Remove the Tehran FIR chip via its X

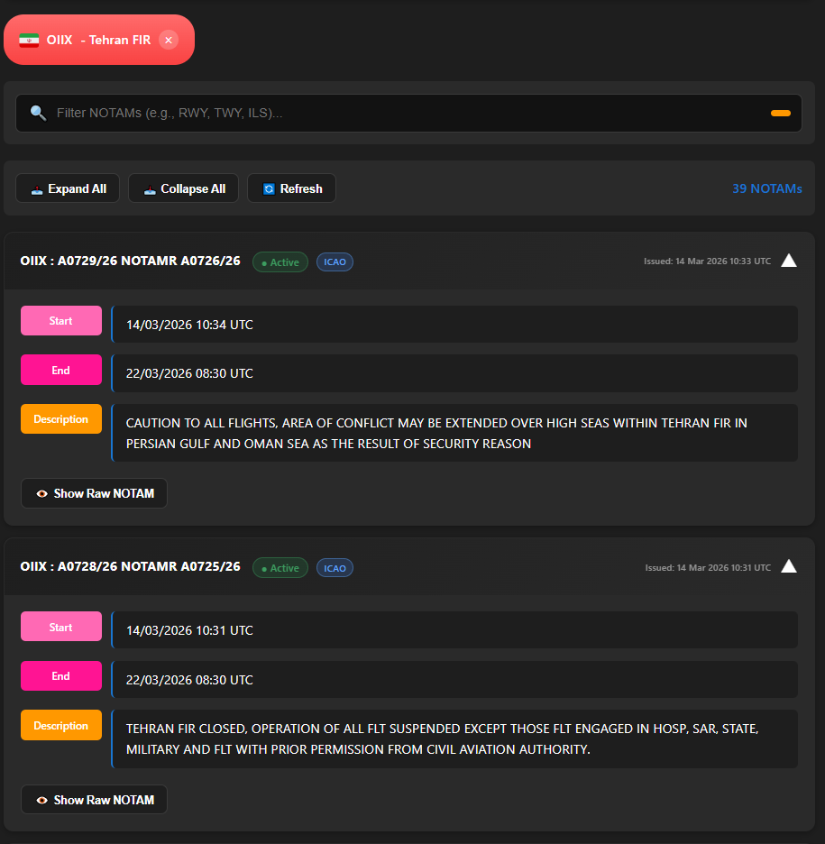(168, 40)
